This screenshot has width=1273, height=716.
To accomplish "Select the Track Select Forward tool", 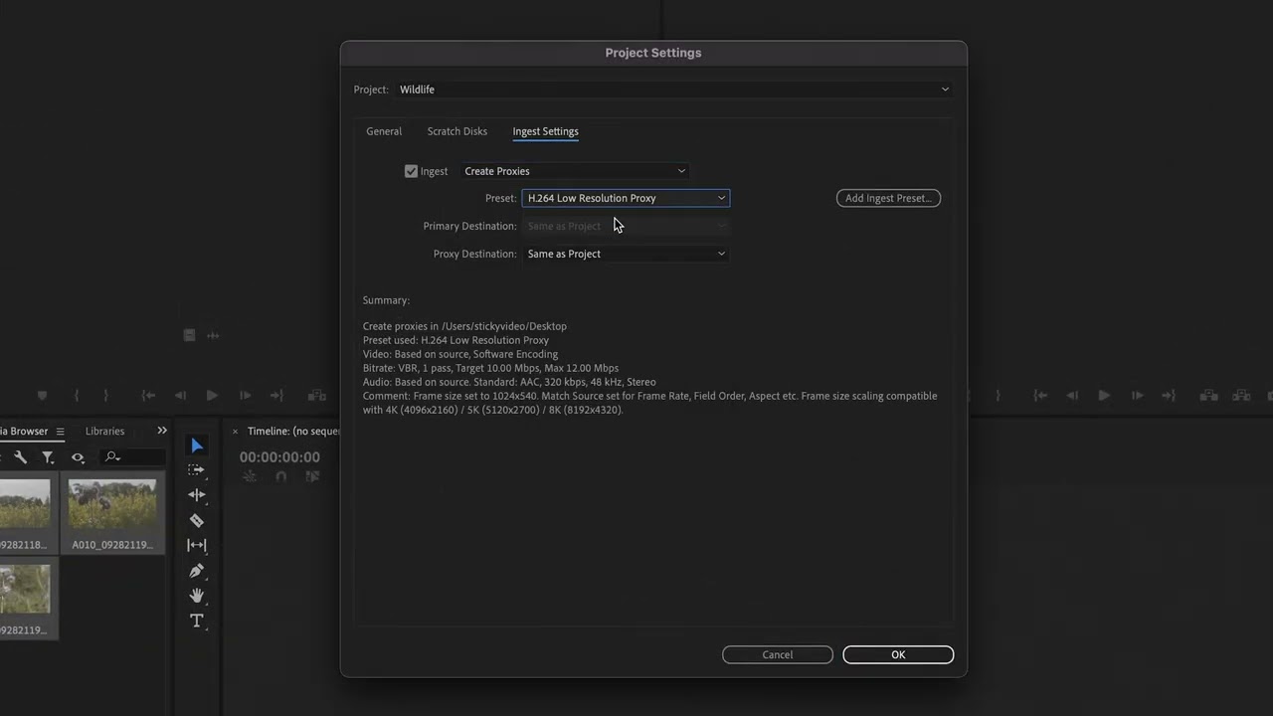I will (x=197, y=469).
